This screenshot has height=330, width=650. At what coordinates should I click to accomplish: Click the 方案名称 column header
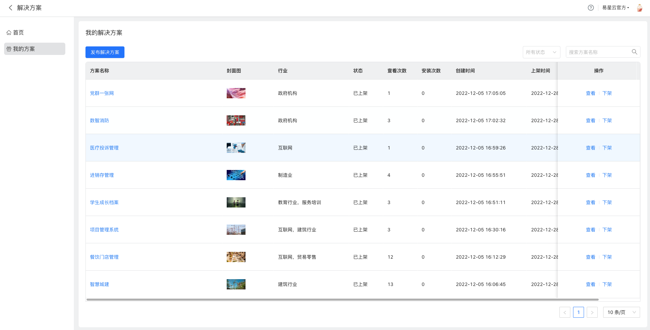tap(100, 71)
